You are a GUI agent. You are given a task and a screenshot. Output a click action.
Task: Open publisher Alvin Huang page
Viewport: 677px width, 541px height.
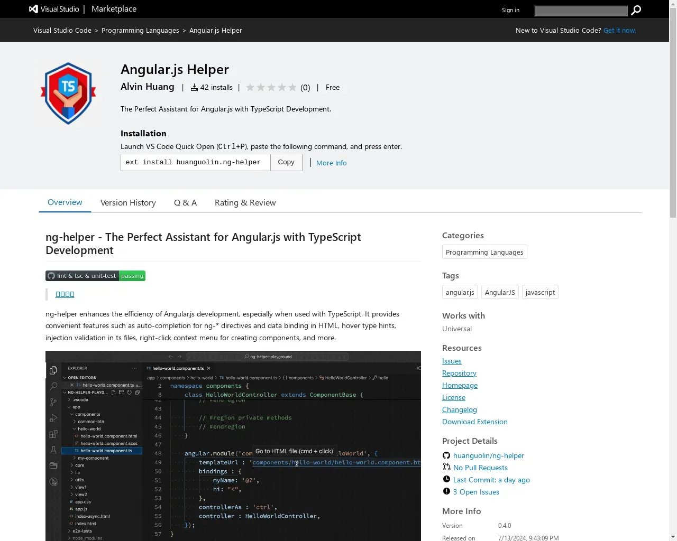[148, 87]
